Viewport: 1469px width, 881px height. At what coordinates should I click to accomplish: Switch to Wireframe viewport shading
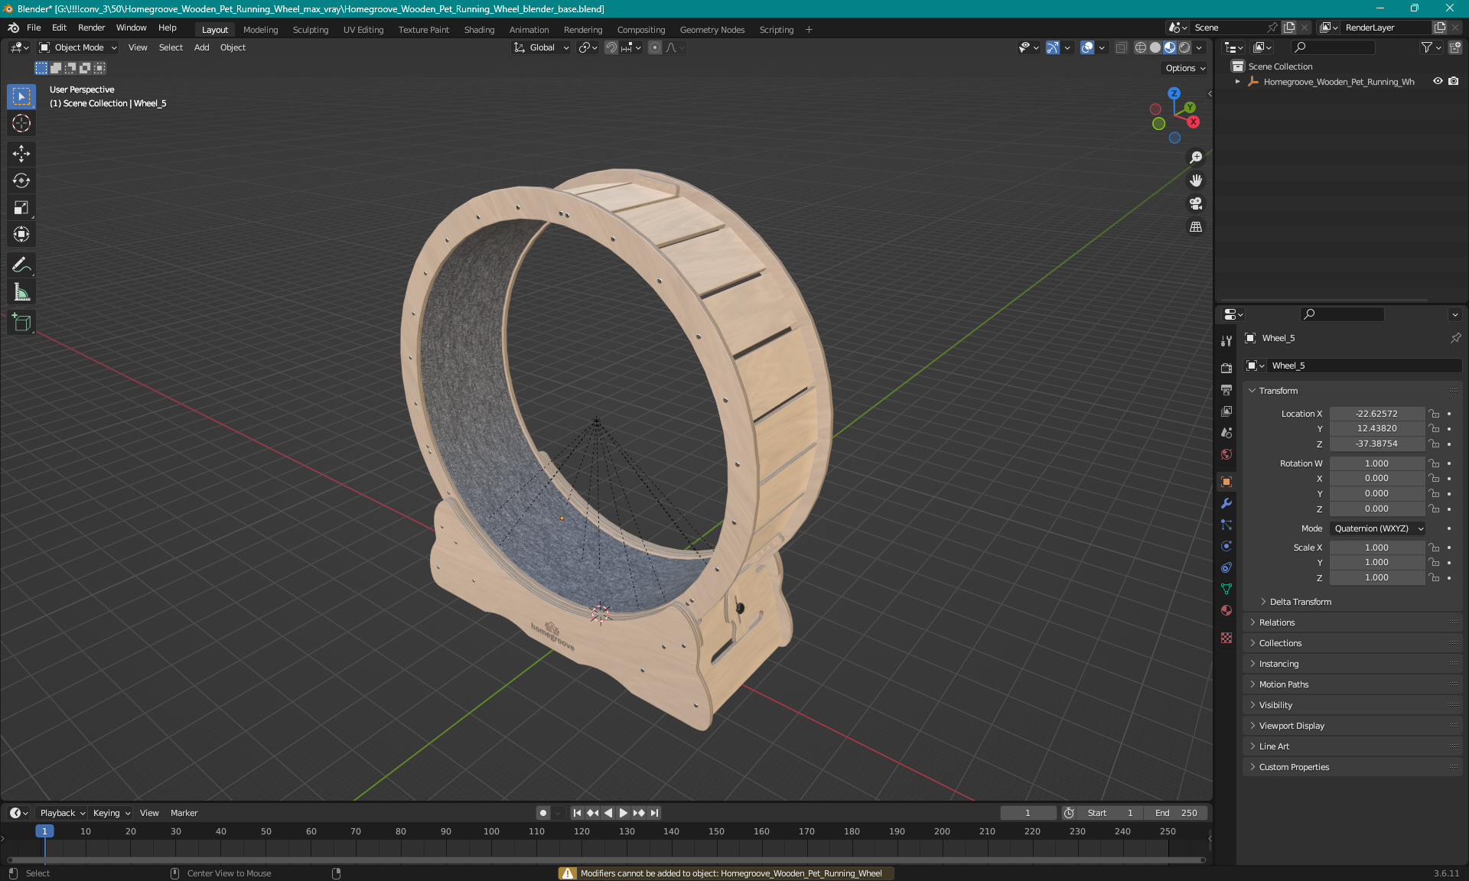[x=1140, y=47]
